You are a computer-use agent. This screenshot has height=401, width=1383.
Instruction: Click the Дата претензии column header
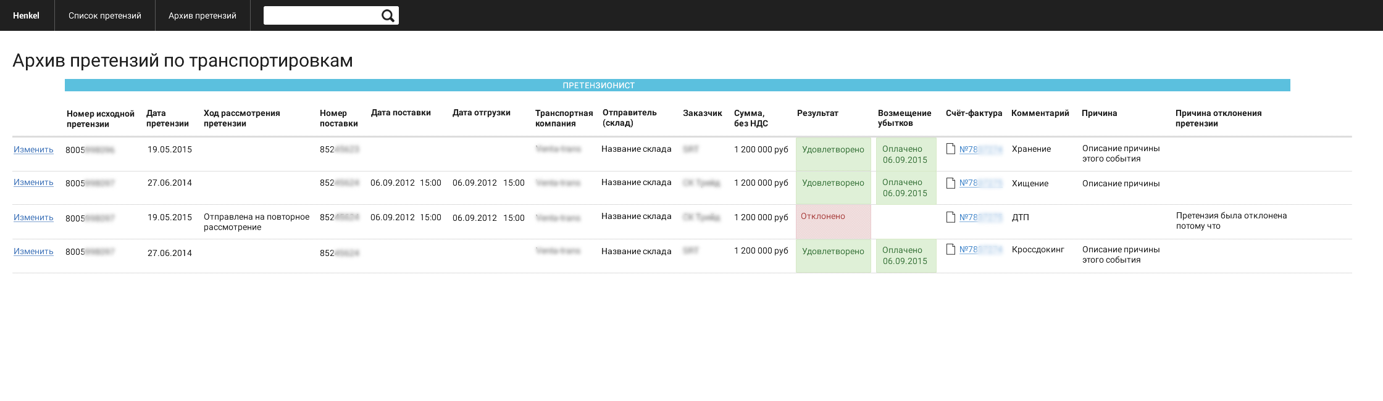pos(167,118)
